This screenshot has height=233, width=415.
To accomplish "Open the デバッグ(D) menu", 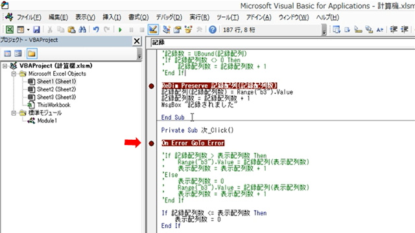I will click(x=169, y=17).
